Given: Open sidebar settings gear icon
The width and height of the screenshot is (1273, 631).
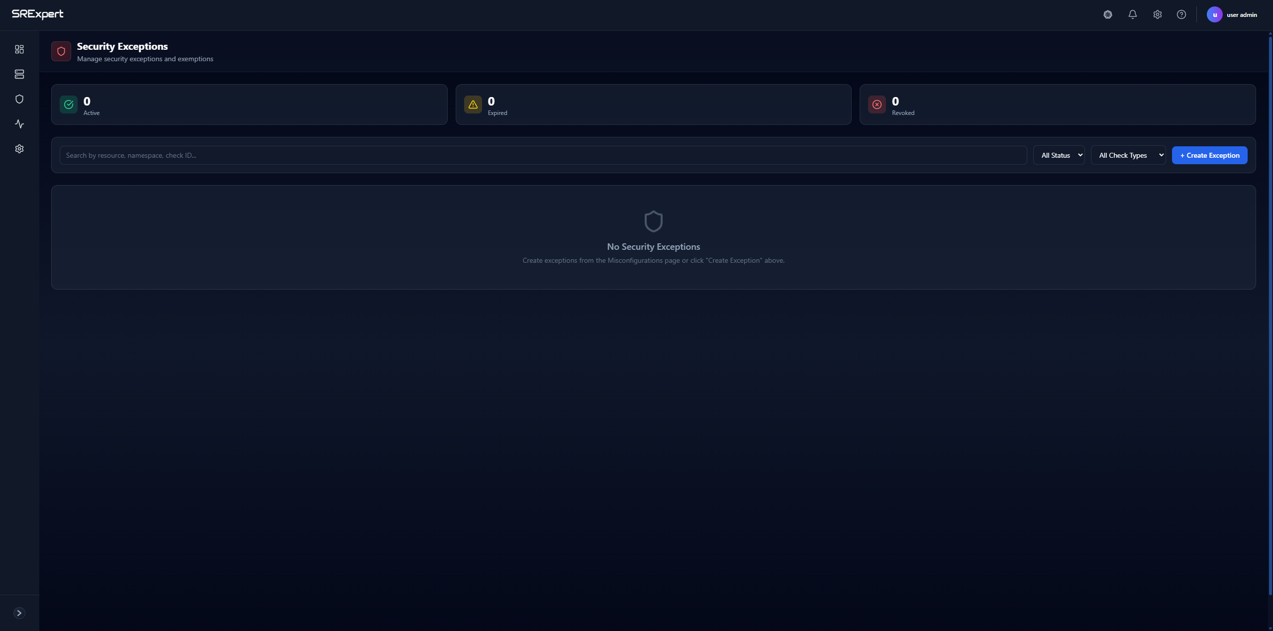Looking at the screenshot, I should coord(19,149).
